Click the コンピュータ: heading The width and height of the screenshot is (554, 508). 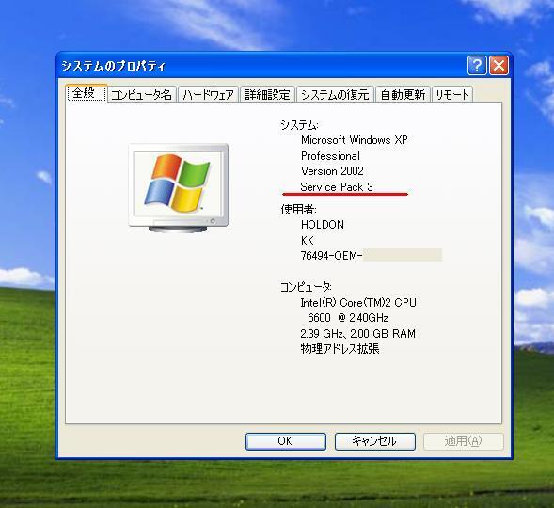[306, 287]
